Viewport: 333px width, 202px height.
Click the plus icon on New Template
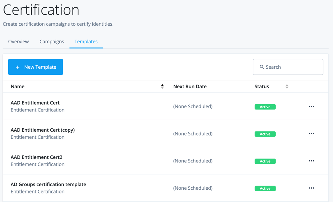(18, 67)
